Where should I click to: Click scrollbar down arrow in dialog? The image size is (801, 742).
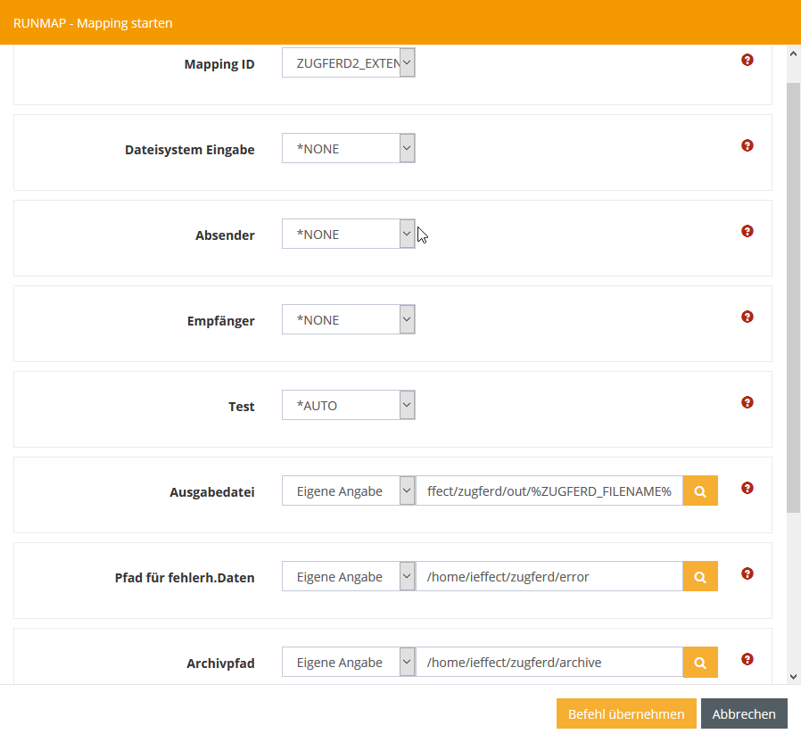tap(793, 677)
